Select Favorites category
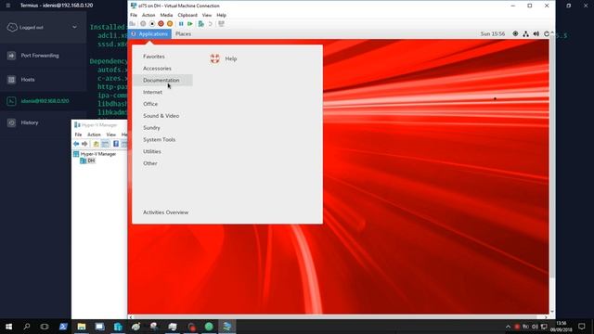Viewport: 594px width, 334px height. click(x=154, y=57)
